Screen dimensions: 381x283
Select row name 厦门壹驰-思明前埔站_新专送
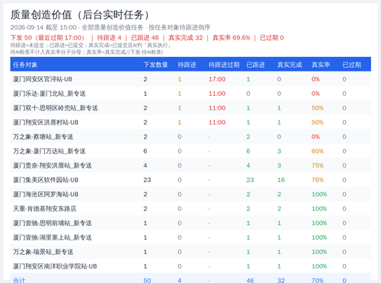[x=53, y=223]
